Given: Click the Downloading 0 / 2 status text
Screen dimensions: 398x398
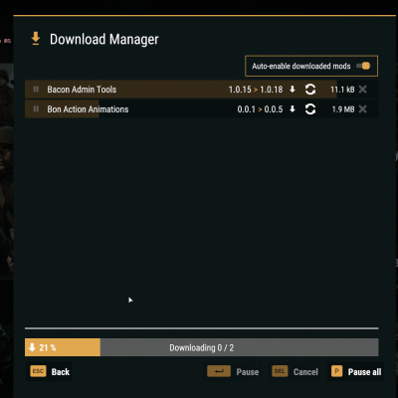Looking at the screenshot, I should (202, 347).
